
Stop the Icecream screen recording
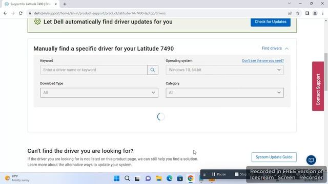coord(240,174)
